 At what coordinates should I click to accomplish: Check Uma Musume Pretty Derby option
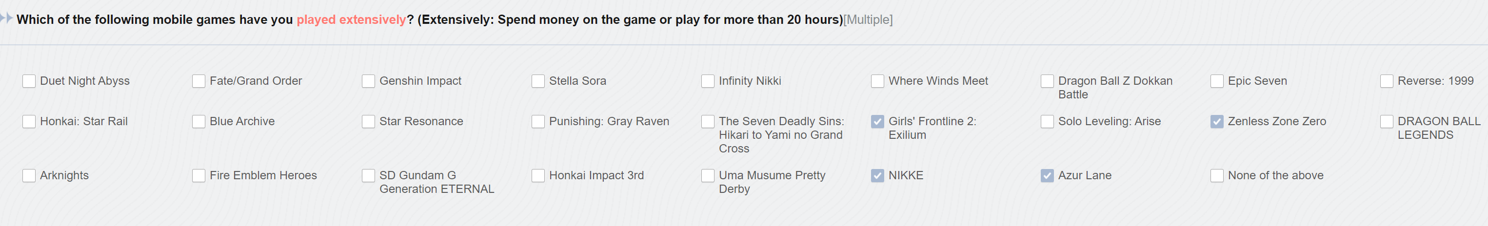click(x=708, y=176)
